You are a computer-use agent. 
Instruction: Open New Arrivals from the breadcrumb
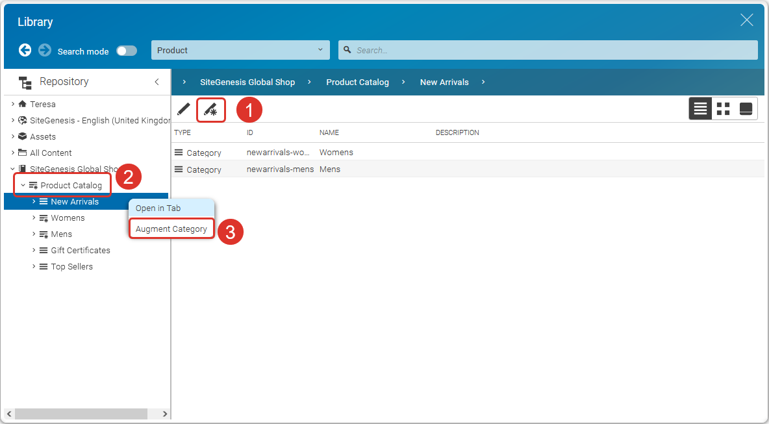pos(444,82)
